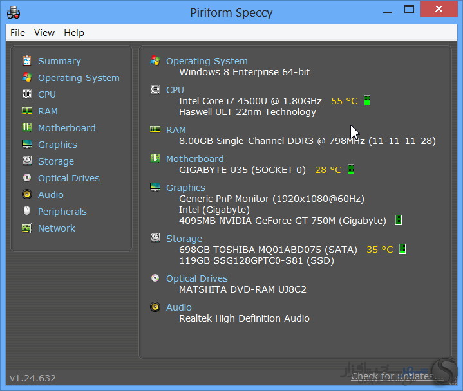Select the Peripherals mouse icon in sidebar
Viewport: 463px width, 391px height.
coord(27,212)
